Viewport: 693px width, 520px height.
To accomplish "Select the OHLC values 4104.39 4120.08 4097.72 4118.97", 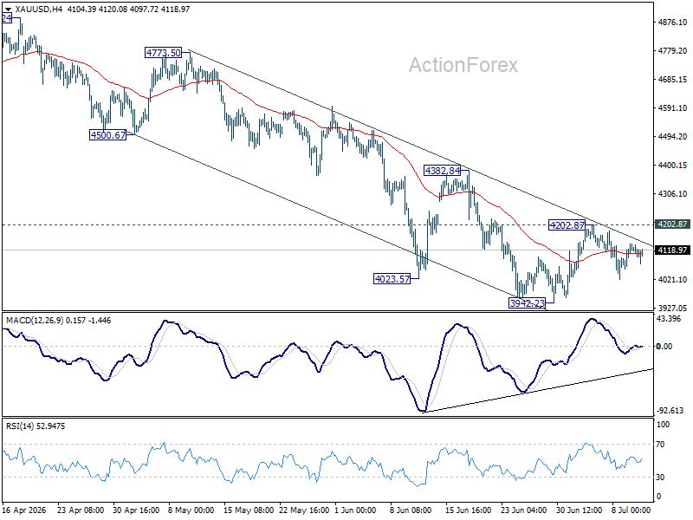I will tap(128, 9).
